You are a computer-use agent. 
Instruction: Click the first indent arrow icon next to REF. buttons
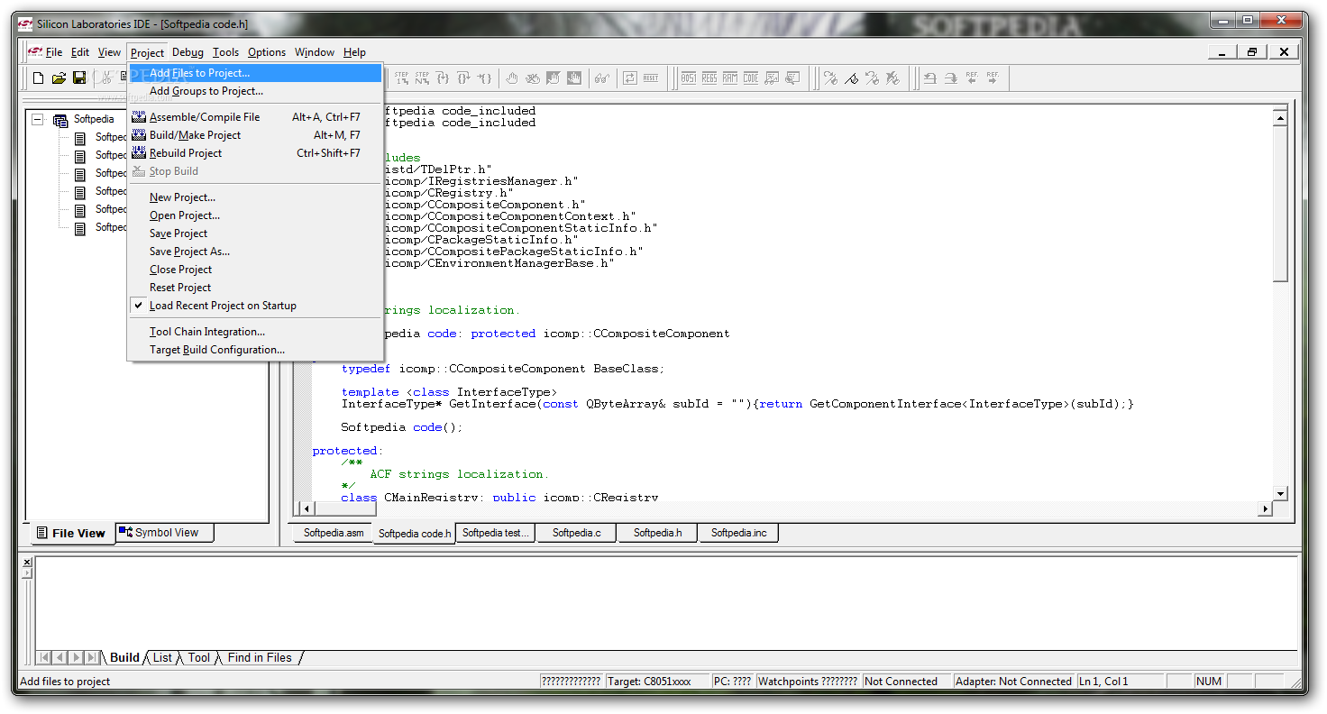[x=930, y=78]
